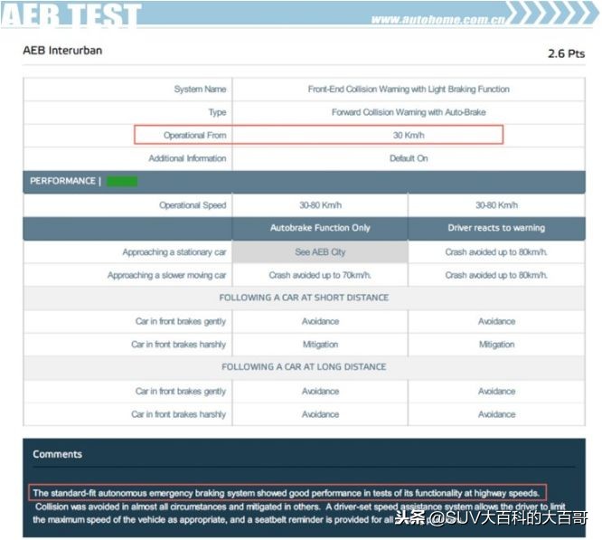Click the 2.6 Pts score
602x540 pixels.
point(566,53)
